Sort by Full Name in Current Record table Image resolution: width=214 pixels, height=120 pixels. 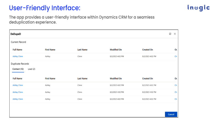coord(17,50)
